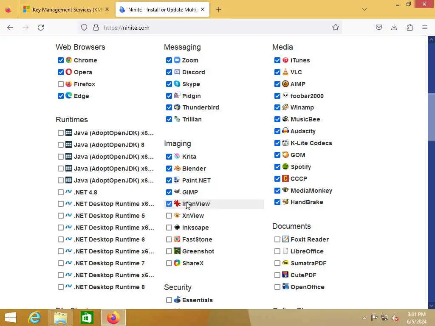
Task: Expand the list all tabs chevron
Action: pyautogui.click(x=364, y=9)
